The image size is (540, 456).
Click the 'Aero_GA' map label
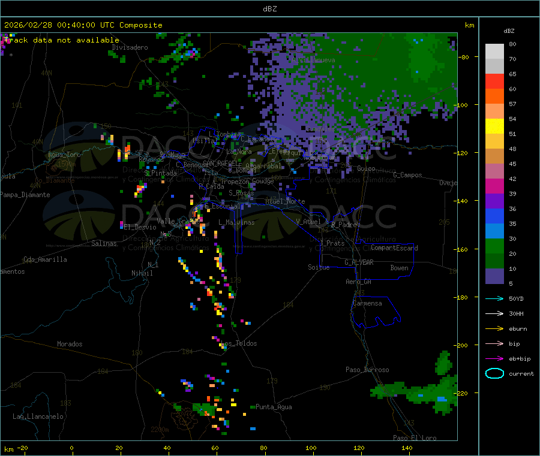tap(359, 282)
